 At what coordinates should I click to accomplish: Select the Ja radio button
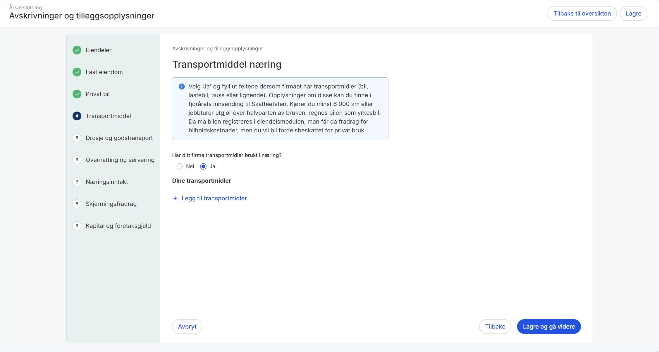[204, 166]
